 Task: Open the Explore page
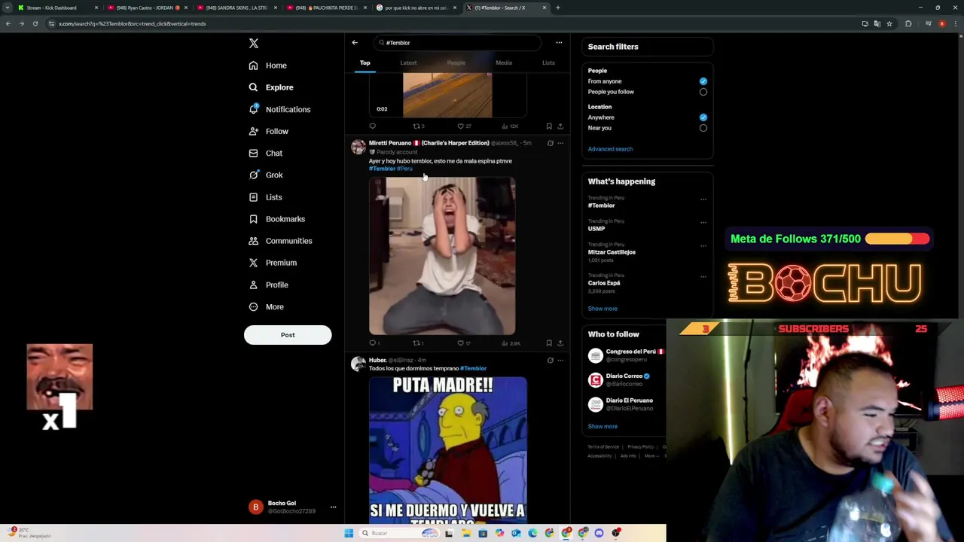271,87
